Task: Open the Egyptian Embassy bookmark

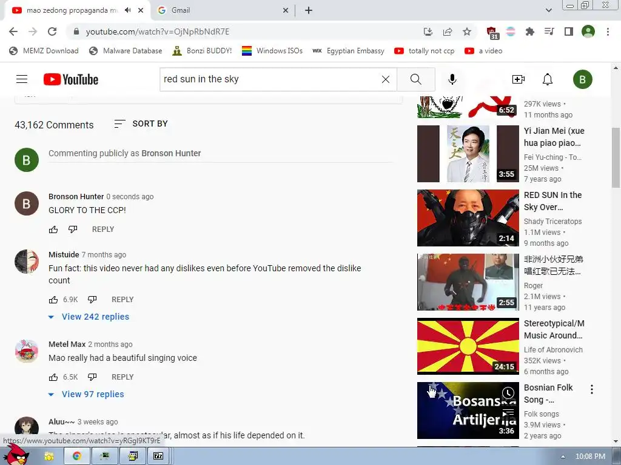Action: click(349, 51)
